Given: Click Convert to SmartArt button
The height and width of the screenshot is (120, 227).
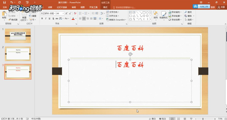Looking at the screenshot, I should [x=116, y=20].
